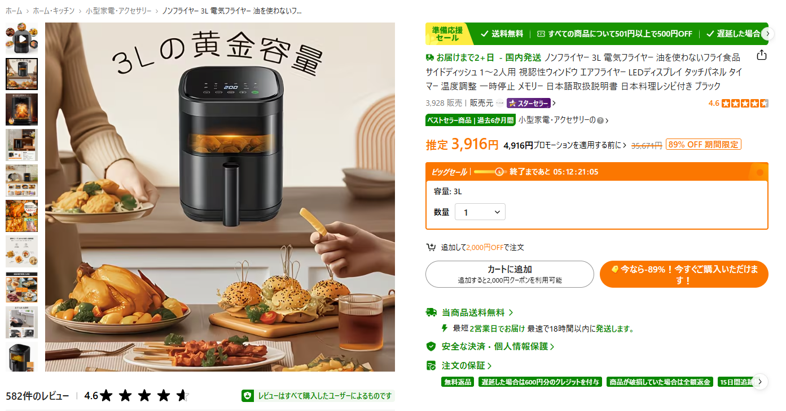Open the 数量 quantity dropdown
Image resolution: width=786 pixels, height=411 pixels.
pos(480,212)
